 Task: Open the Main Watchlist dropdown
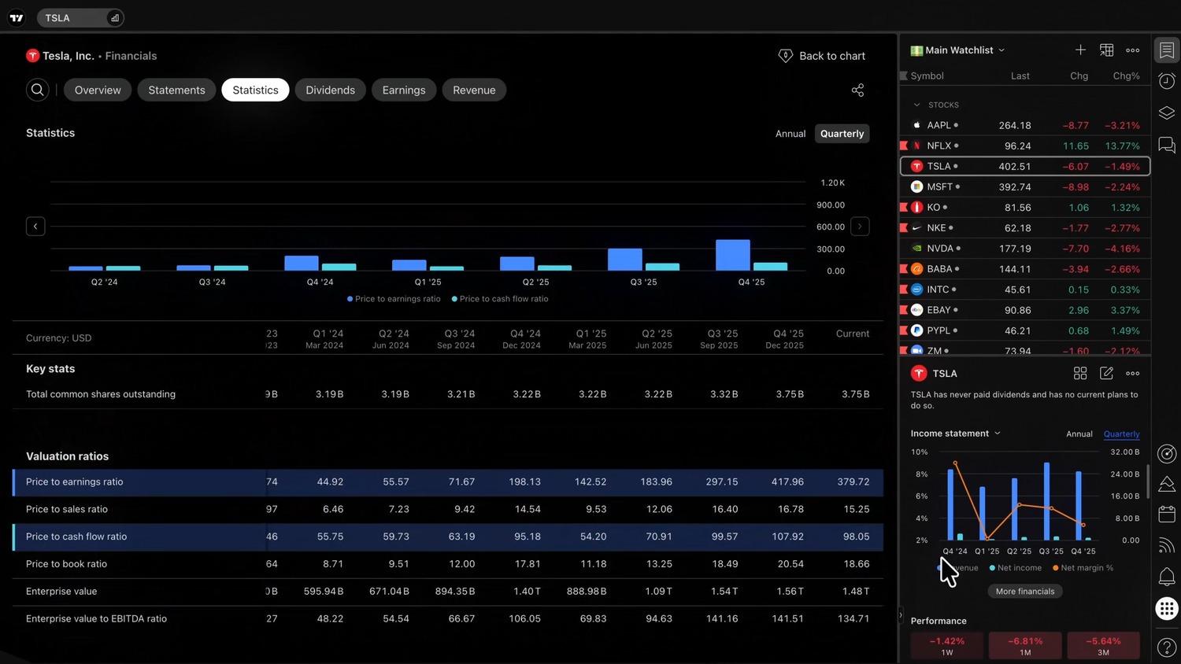click(958, 50)
